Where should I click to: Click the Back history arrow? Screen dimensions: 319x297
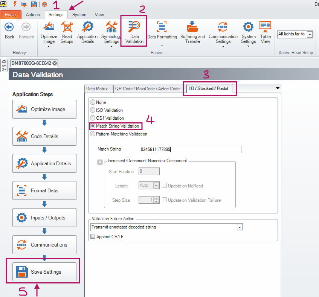[x=9, y=31]
